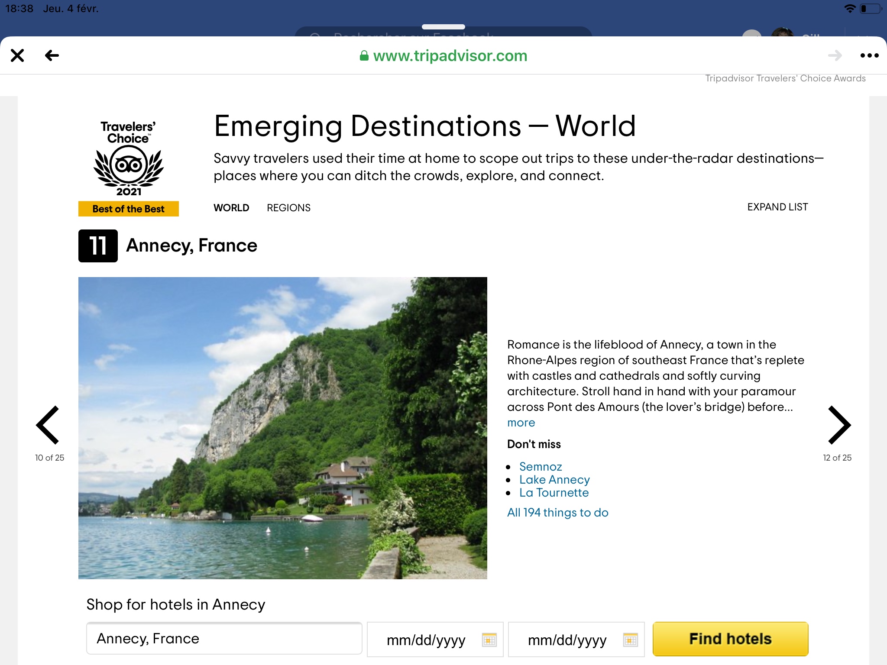Open check-out date calendar icon

tap(630, 639)
